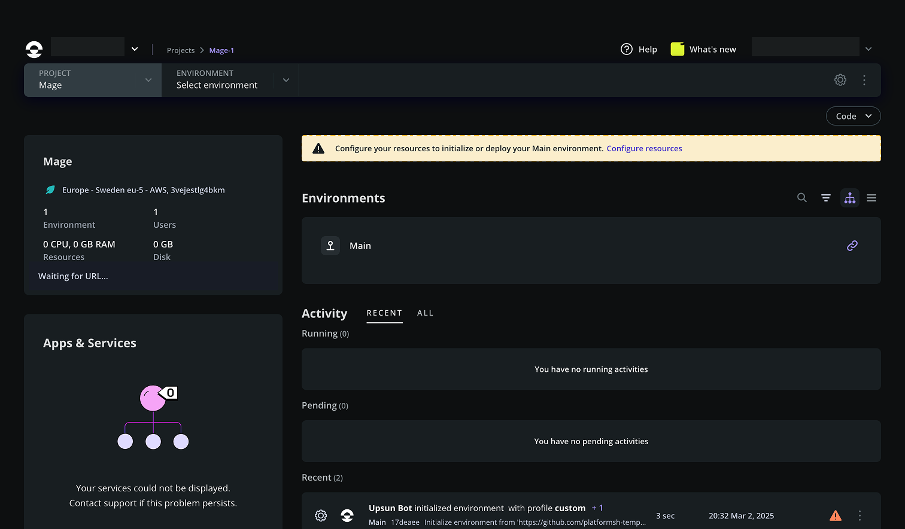Viewport: 905px width, 529px height.
Task: Click the region text Europe - Sweden
Action: (x=144, y=190)
